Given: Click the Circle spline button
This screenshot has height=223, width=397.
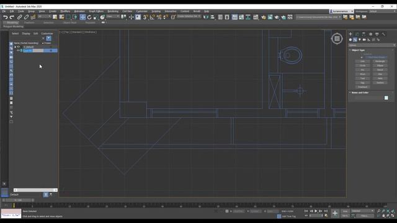Looking at the screenshot, I should [362, 66].
